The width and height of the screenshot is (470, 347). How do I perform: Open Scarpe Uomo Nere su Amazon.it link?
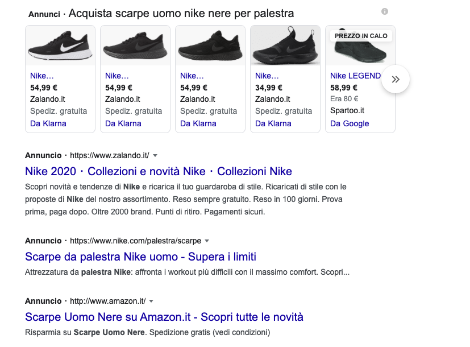[164, 317]
